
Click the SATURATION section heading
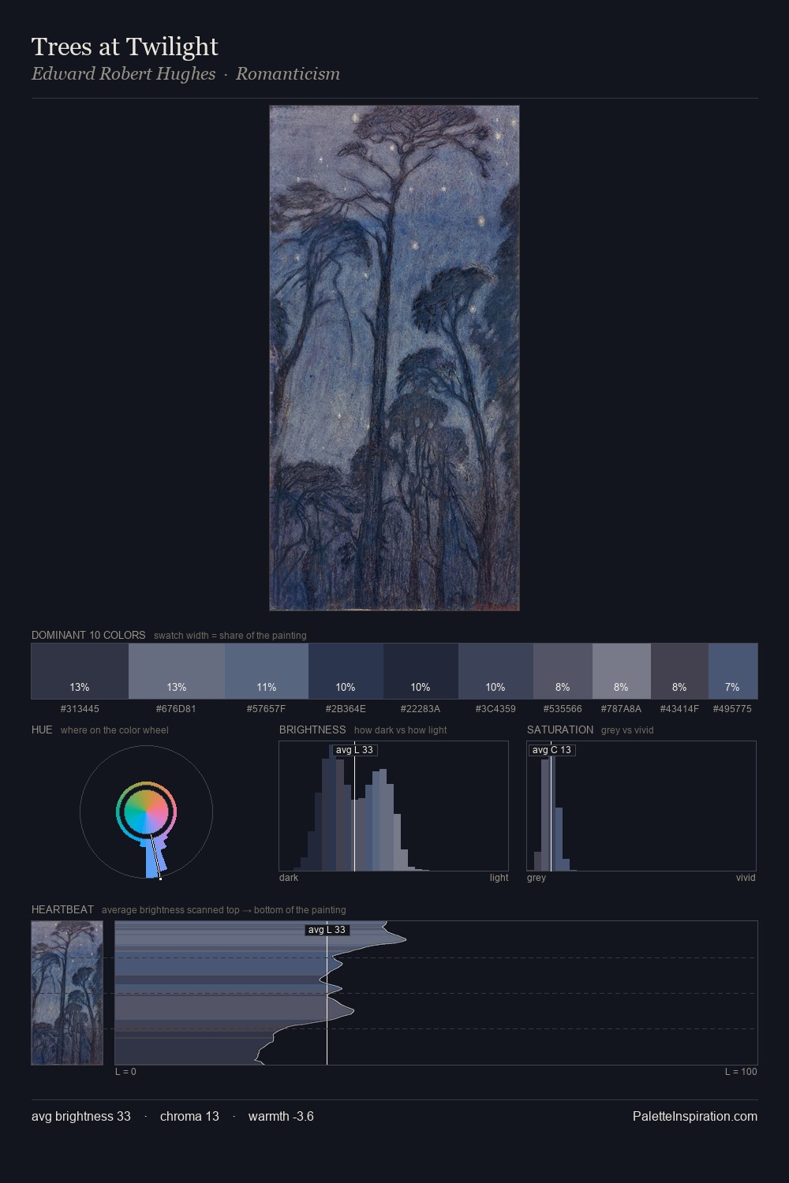[560, 730]
